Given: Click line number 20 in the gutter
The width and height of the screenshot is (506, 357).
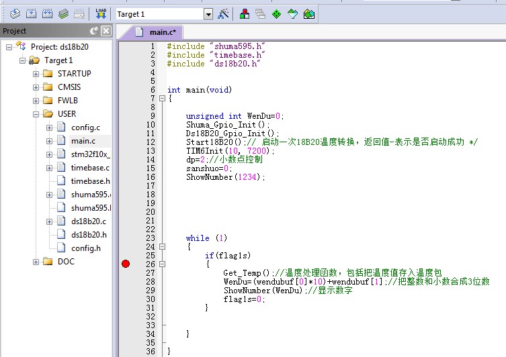Looking at the screenshot, I should [x=151, y=212].
